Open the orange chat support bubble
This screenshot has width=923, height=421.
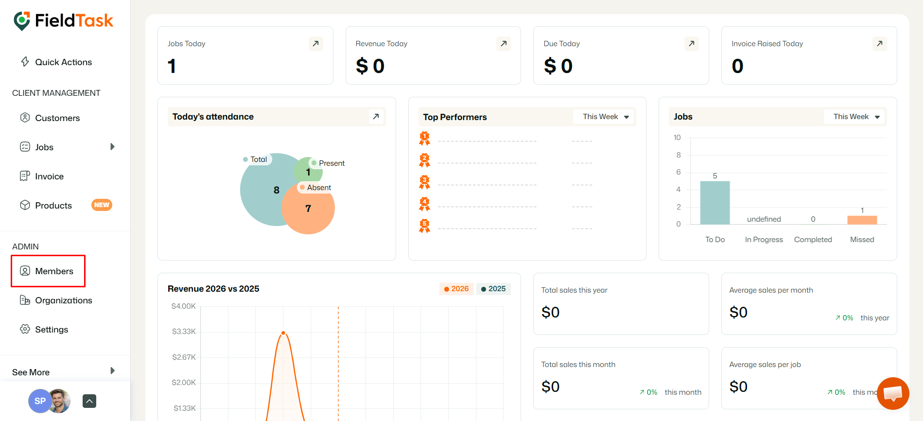click(x=893, y=393)
